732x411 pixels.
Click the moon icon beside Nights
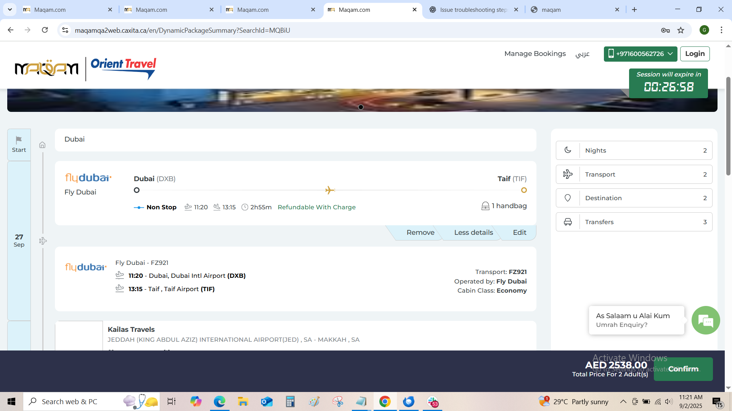point(568,150)
